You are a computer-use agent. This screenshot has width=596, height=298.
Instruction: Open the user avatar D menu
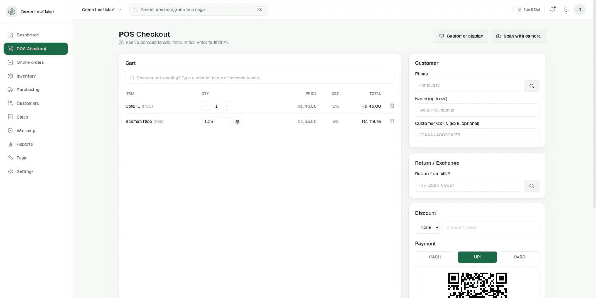(x=580, y=10)
